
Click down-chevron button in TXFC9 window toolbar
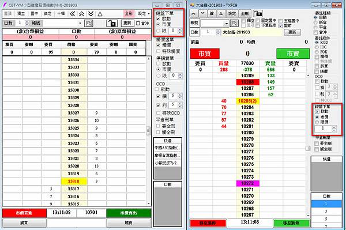click(202, 14)
